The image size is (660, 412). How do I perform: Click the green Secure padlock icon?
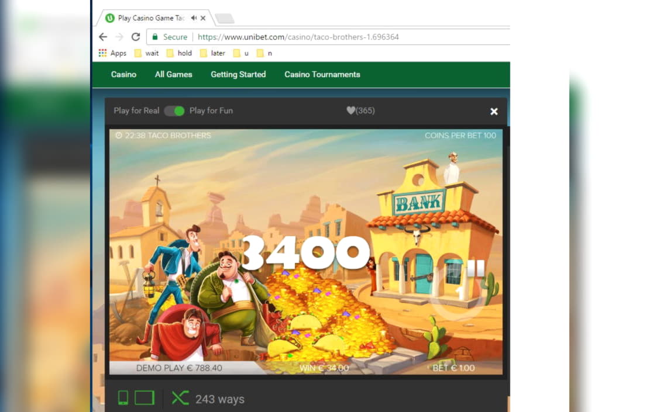coord(155,37)
